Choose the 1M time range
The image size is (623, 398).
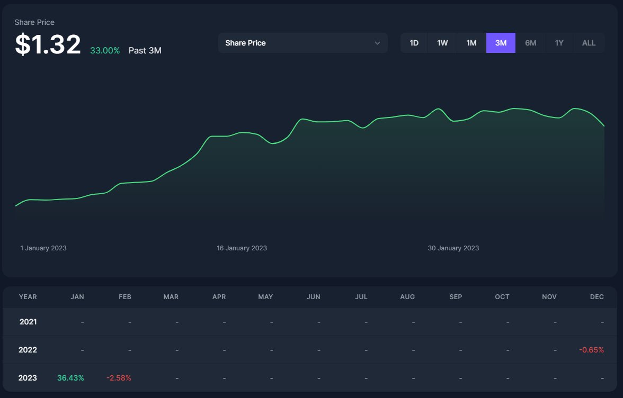[471, 43]
